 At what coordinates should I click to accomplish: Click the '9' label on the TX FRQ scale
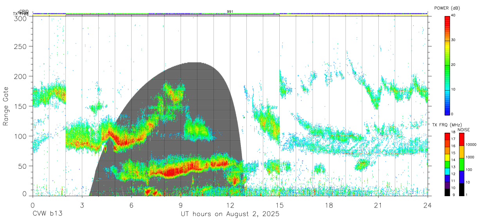tap(453, 195)
